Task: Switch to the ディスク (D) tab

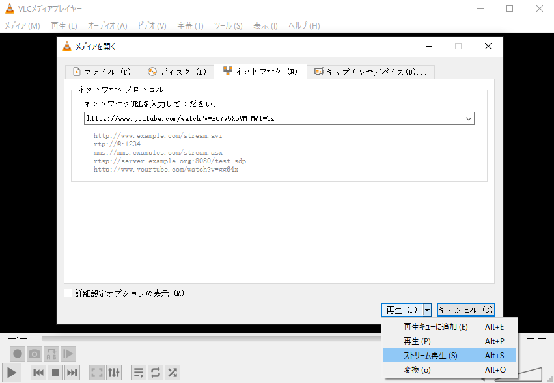Action: coord(176,72)
